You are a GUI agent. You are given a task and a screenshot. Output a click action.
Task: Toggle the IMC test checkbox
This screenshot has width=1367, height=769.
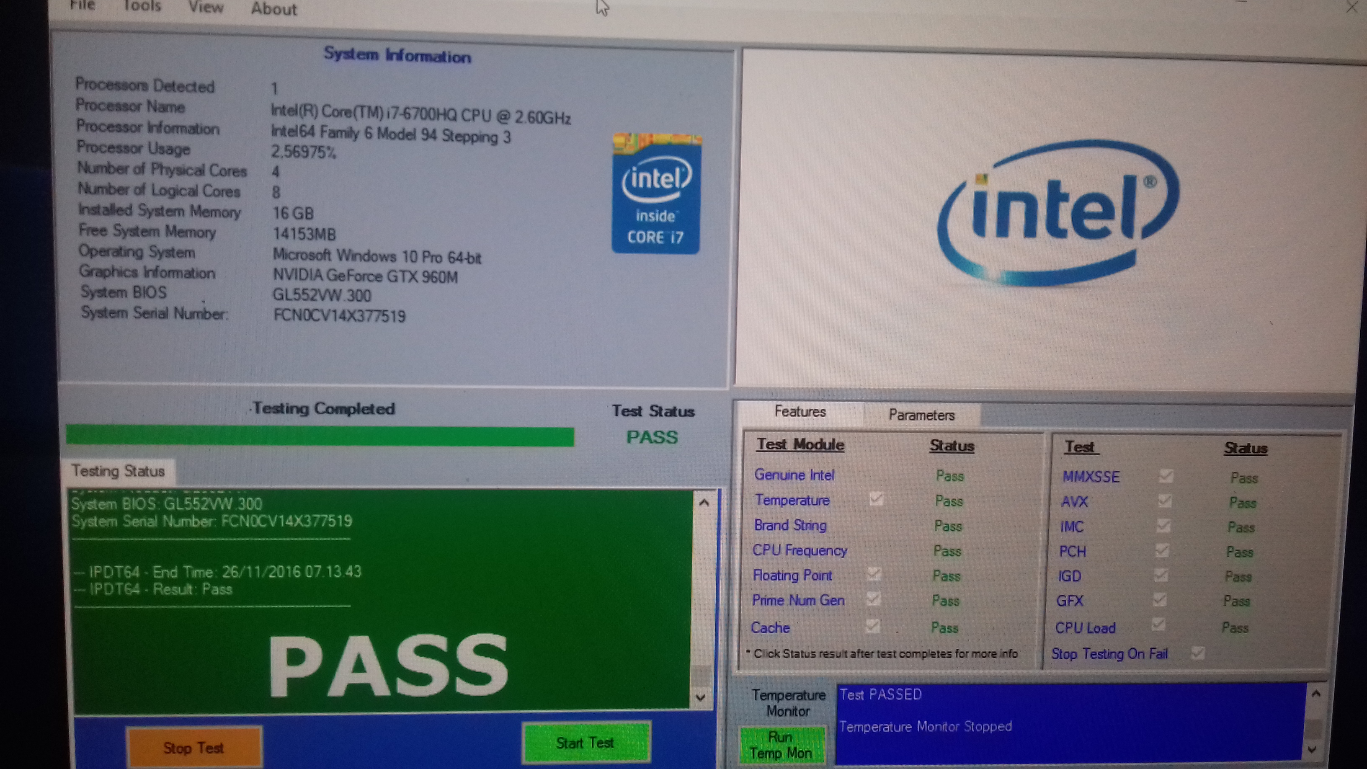click(1163, 525)
